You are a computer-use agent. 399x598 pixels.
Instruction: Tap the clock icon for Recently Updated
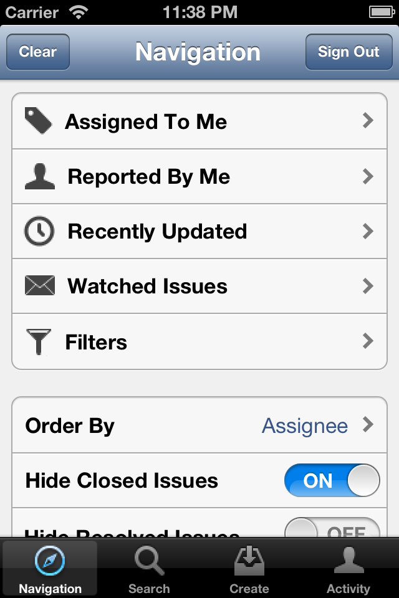39,231
